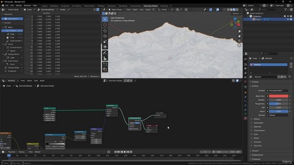Image resolution: width=294 pixels, height=165 pixels.
Task: Choose the Rotate tool in viewport toolbar
Action: click(x=105, y=36)
